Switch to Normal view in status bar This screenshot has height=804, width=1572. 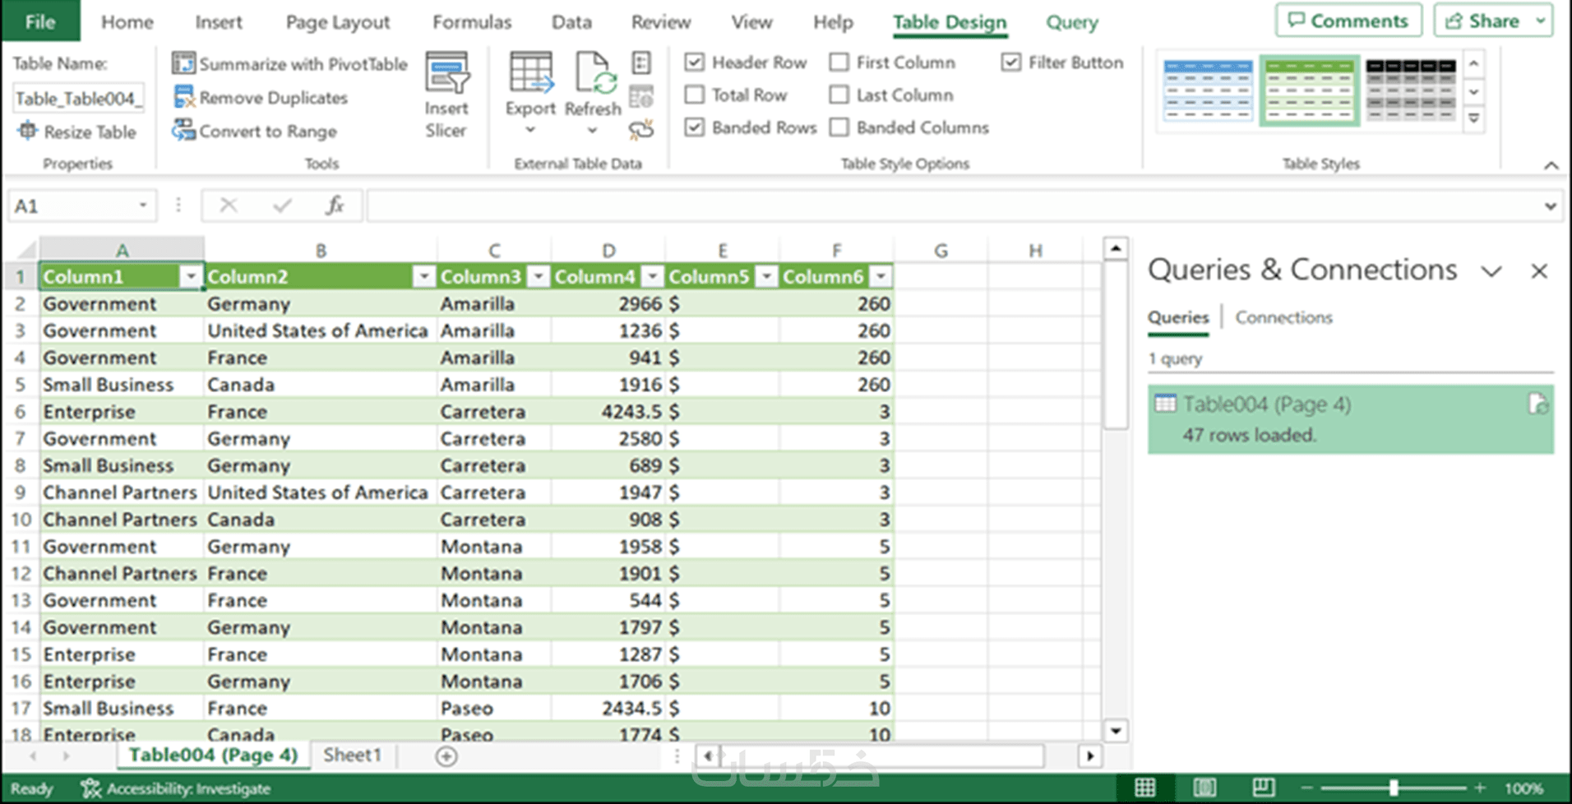[x=1144, y=788]
